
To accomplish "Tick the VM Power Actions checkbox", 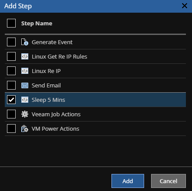I will pos(11,128).
